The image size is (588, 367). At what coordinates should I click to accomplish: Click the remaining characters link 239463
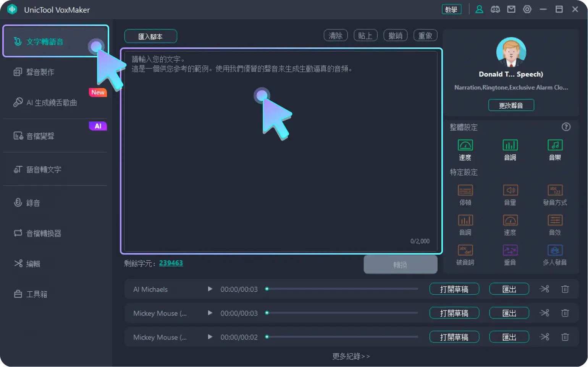[171, 263]
